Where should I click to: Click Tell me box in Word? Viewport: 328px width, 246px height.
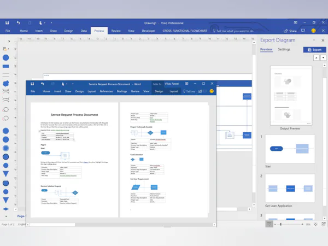click(x=189, y=91)
